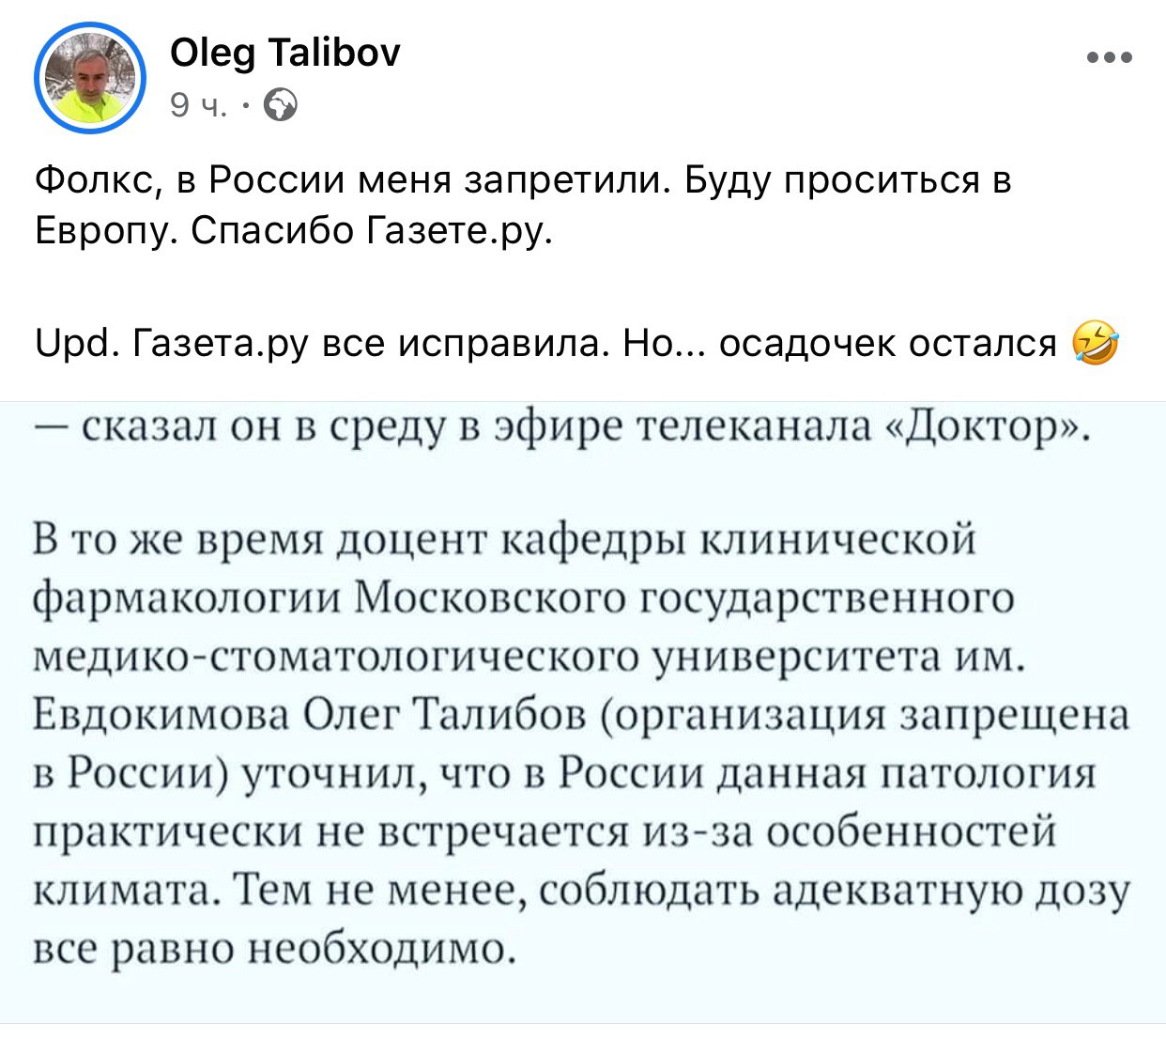Screen dimensions: 1166x1039
Task: Click the word "фармакологии" in the article
Action: pyautogui.click(x=188, y=598)
